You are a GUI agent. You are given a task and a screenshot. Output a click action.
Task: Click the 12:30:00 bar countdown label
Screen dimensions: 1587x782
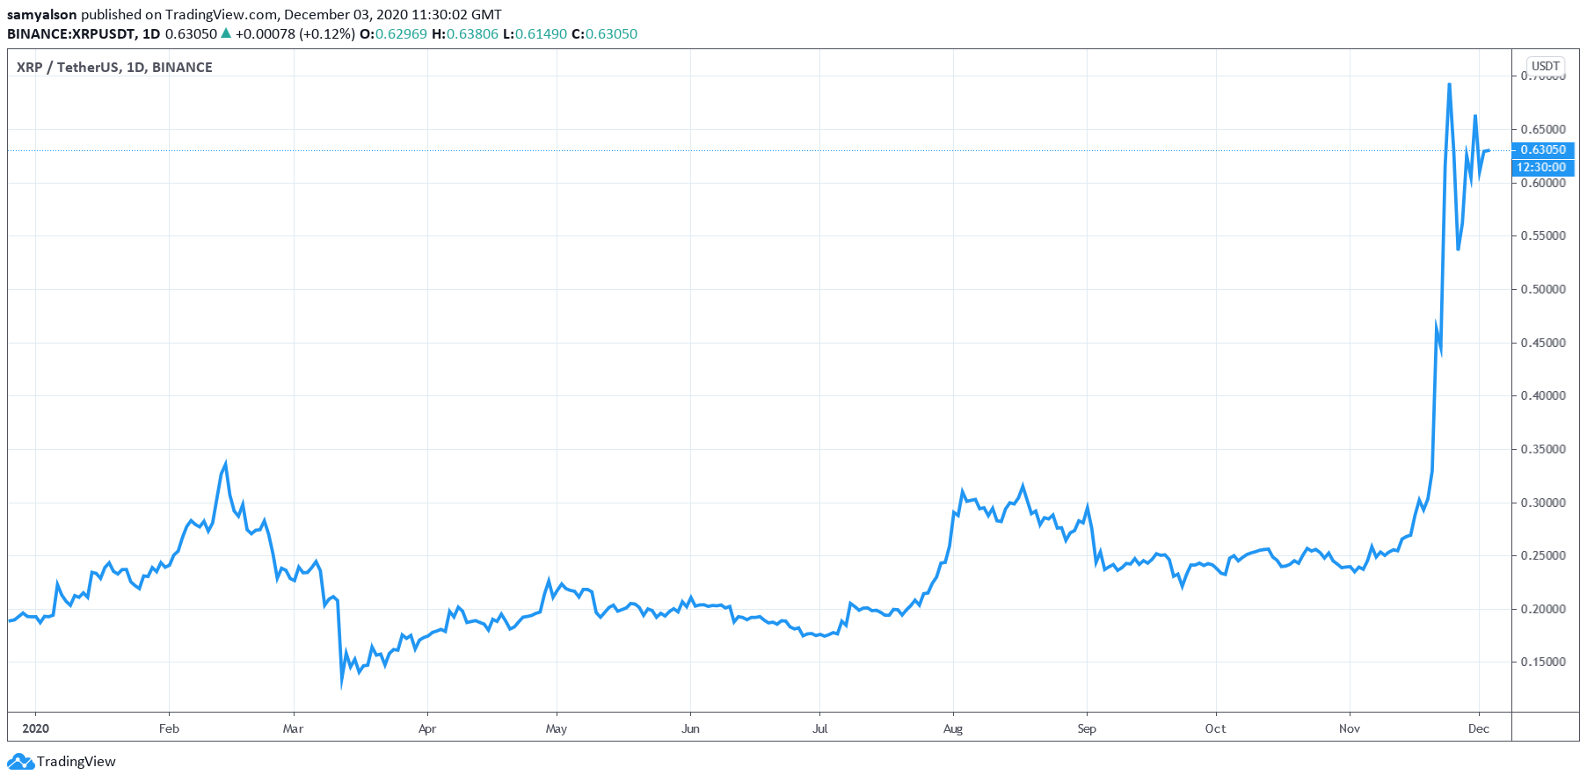(x=1541, y=167)
